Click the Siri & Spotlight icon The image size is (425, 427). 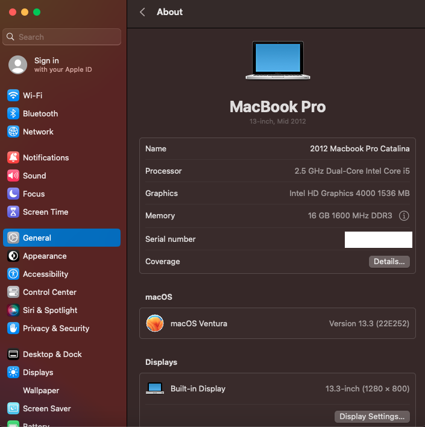[x=13, y=310]
